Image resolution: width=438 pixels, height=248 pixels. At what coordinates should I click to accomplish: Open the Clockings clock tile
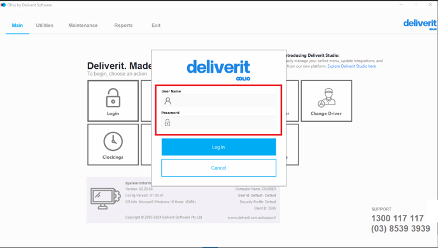pyautogui.click(x=113, y=145)
